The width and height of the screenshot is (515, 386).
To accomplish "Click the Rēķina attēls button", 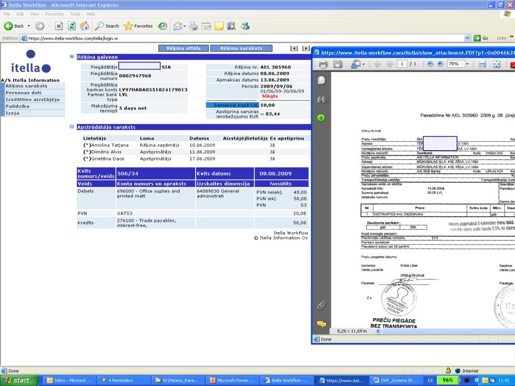I will tap(184, 48).
